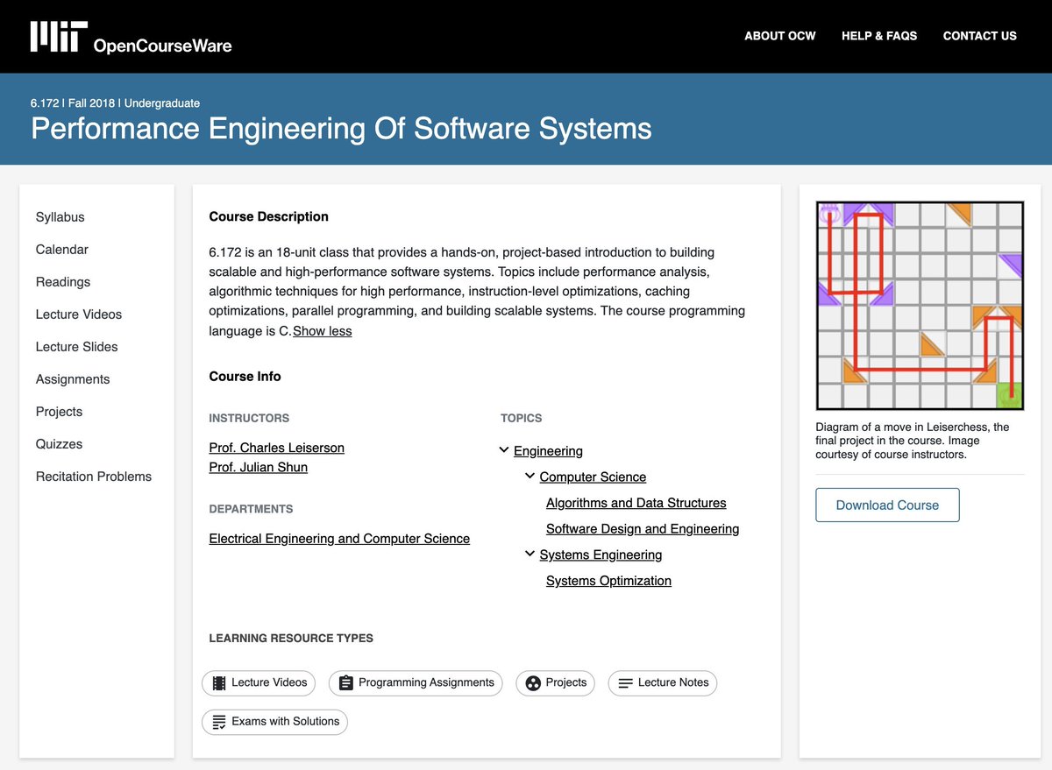Click the course title Performance Engineering Of Software Systems
This screenshot has height=770, width=1052.
point(341,129)
